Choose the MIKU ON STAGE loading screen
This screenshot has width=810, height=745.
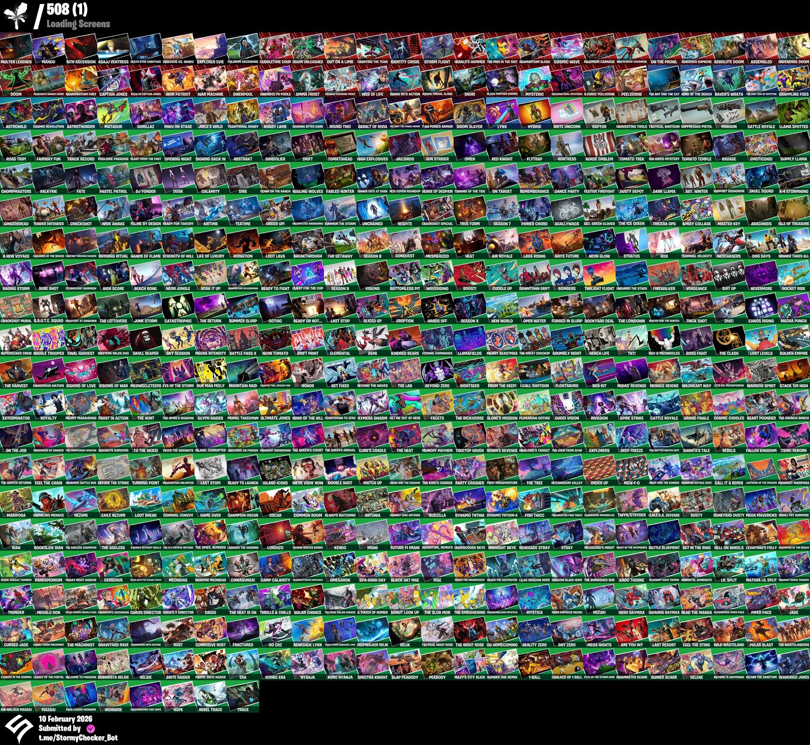coord(178,113)
